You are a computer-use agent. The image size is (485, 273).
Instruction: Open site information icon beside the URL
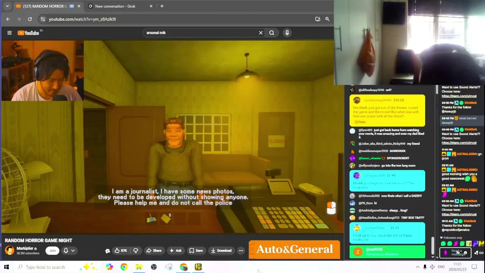(x=42, y=19)
